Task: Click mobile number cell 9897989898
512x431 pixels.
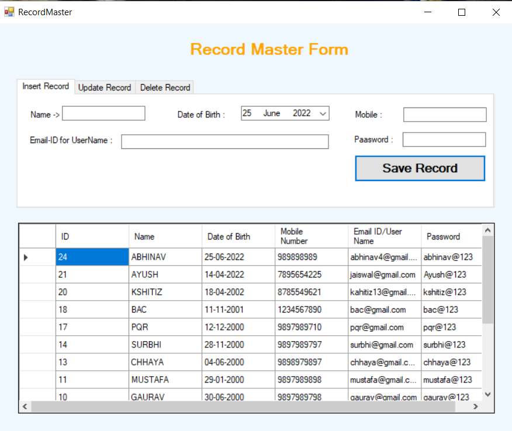Action: [x=312, y=380]
